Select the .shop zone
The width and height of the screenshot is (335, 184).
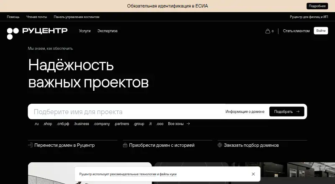pyautogui.click(x=47, y=124)
